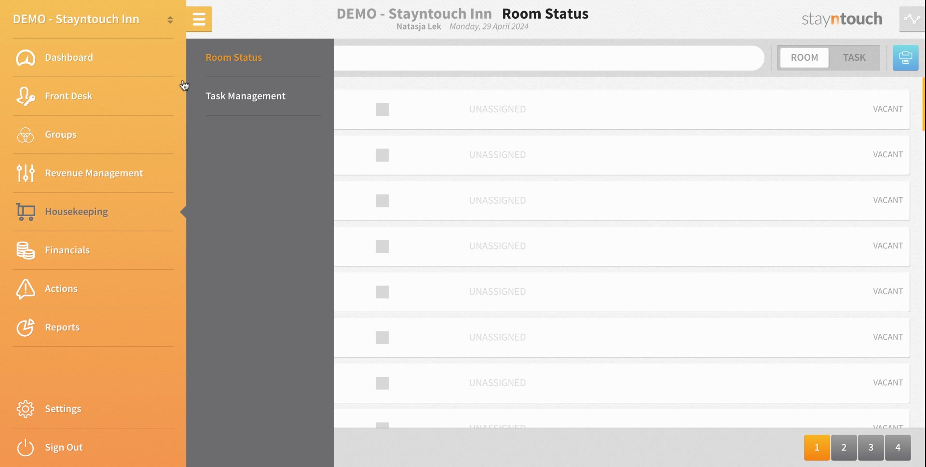Click the staynTouch logo
Viewport: 926px width, 467px height.
[x=842, y=19]
